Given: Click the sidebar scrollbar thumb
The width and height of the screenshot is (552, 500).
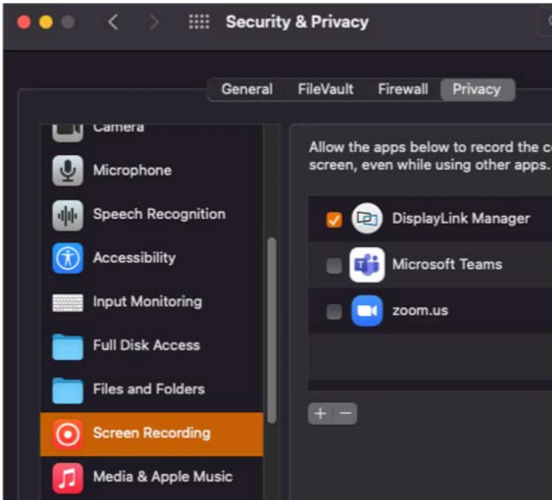Looking at the screenshot, I should pos(272,331).
